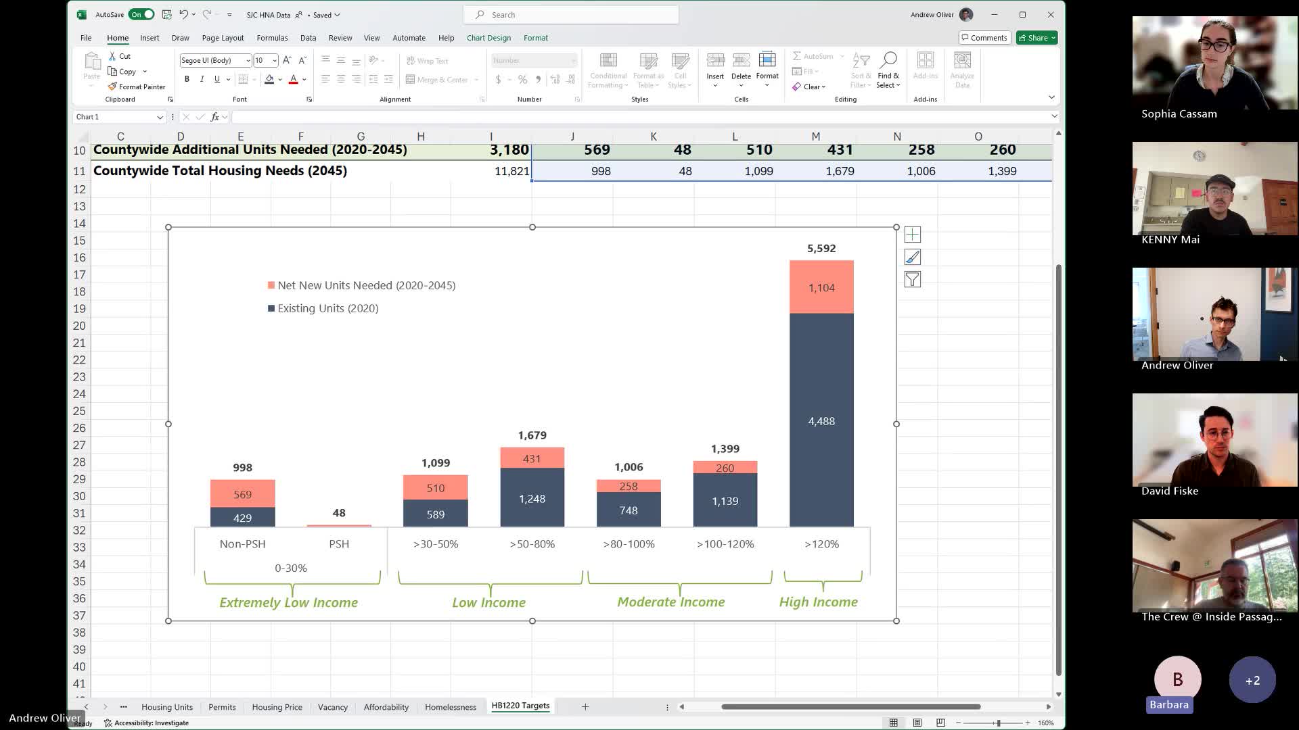Switch to Page Break Preview view

[940, 723]
